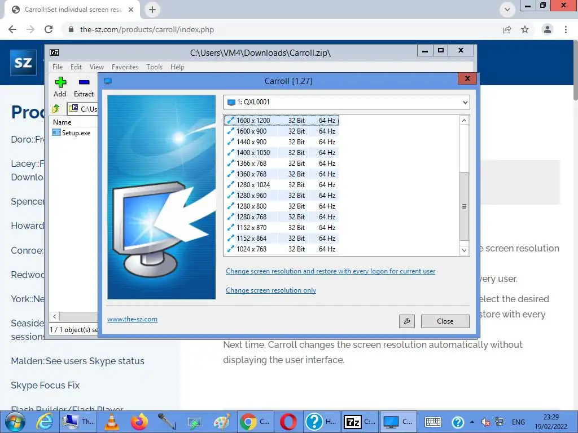Open Firefox from the taskbar

click(x=139, y=422)
